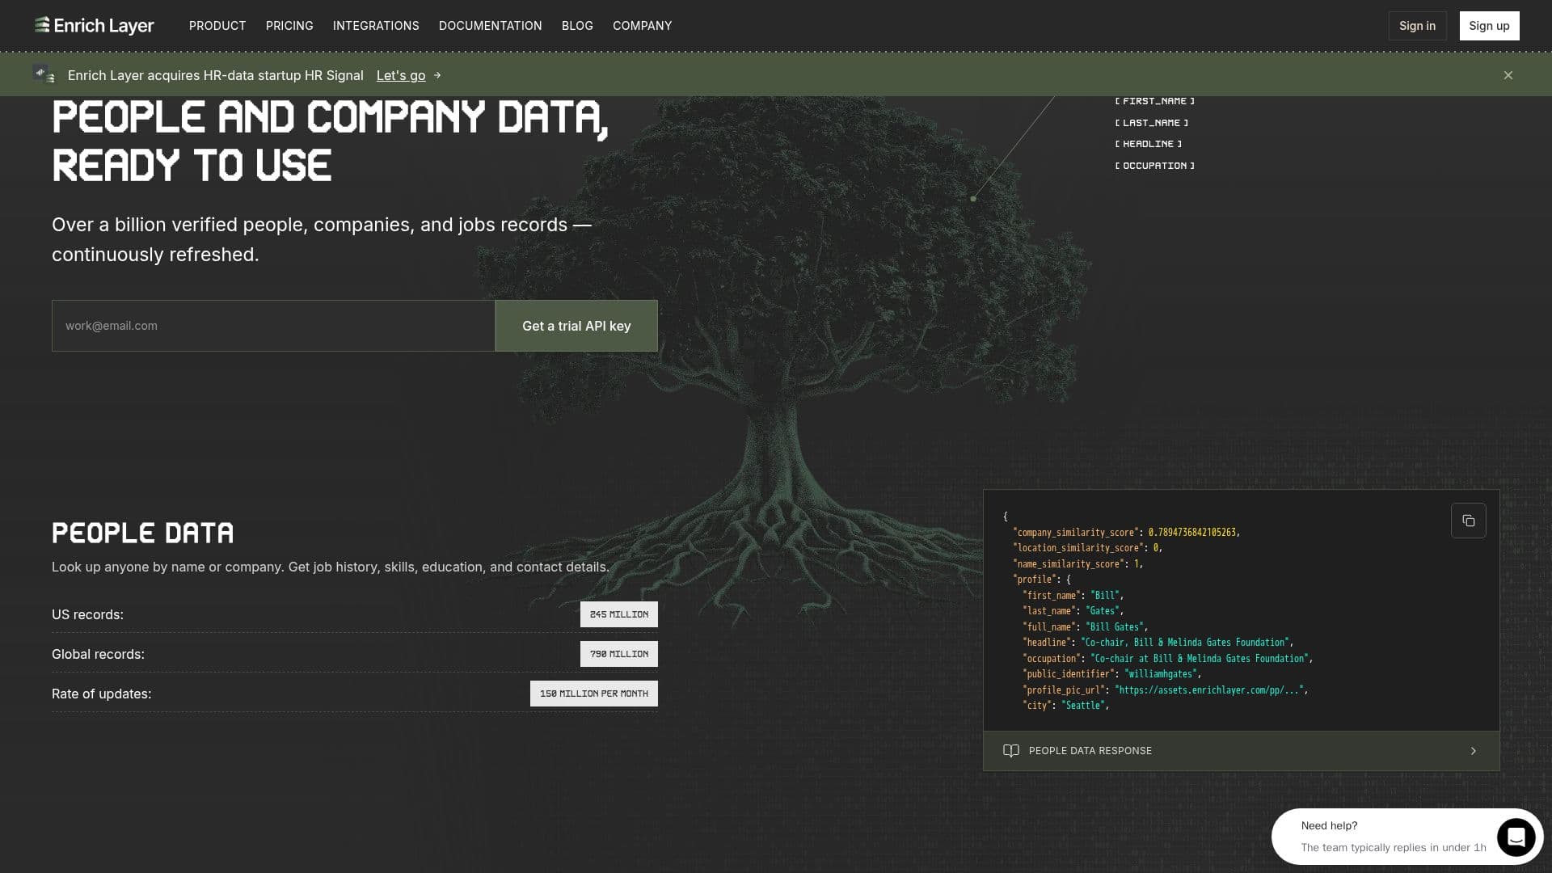The height and width of the screenshot is (873, 1552).
Task: Click the US records: label
Action: (x=87, y=614)
